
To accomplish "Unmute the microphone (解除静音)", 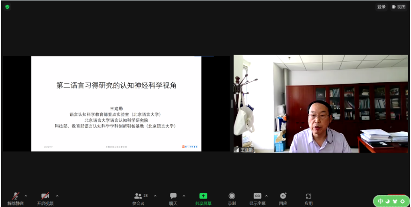I will 15,198.
